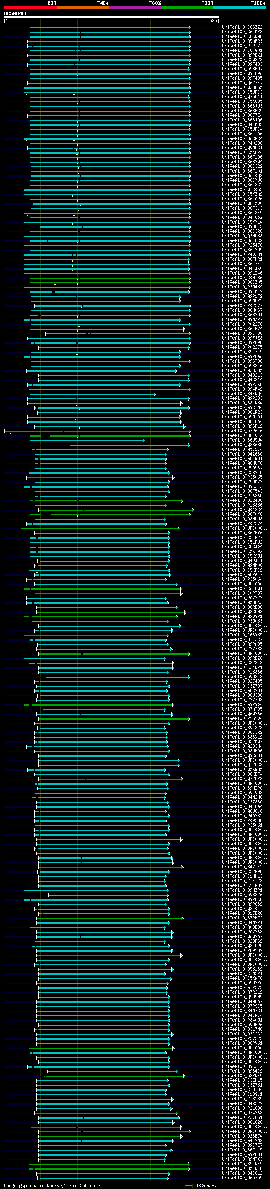Select hit label UniRef100_Q42680
The image size is (270, 1189).
[x=242, y=454]
